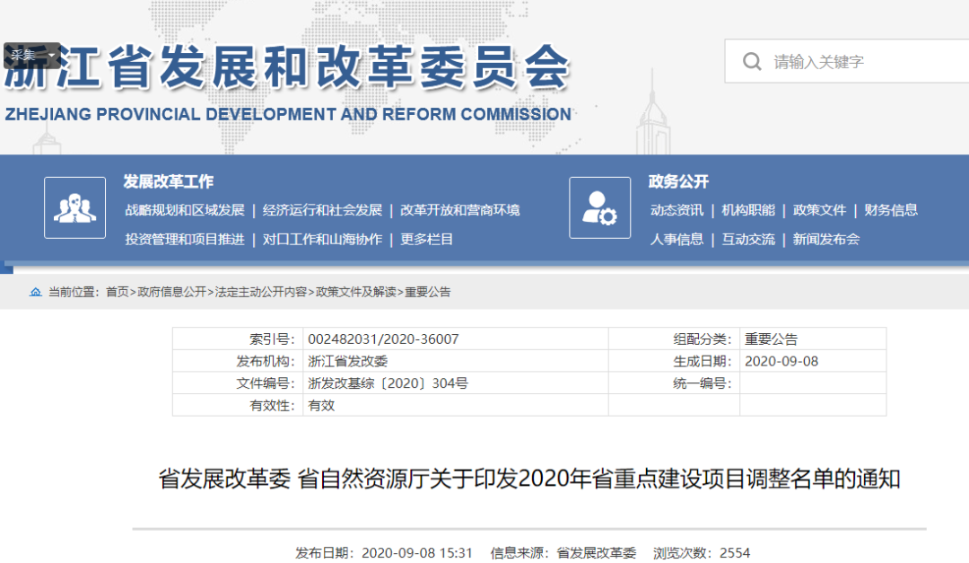Click 首页 in the breadcrumb

118,292
